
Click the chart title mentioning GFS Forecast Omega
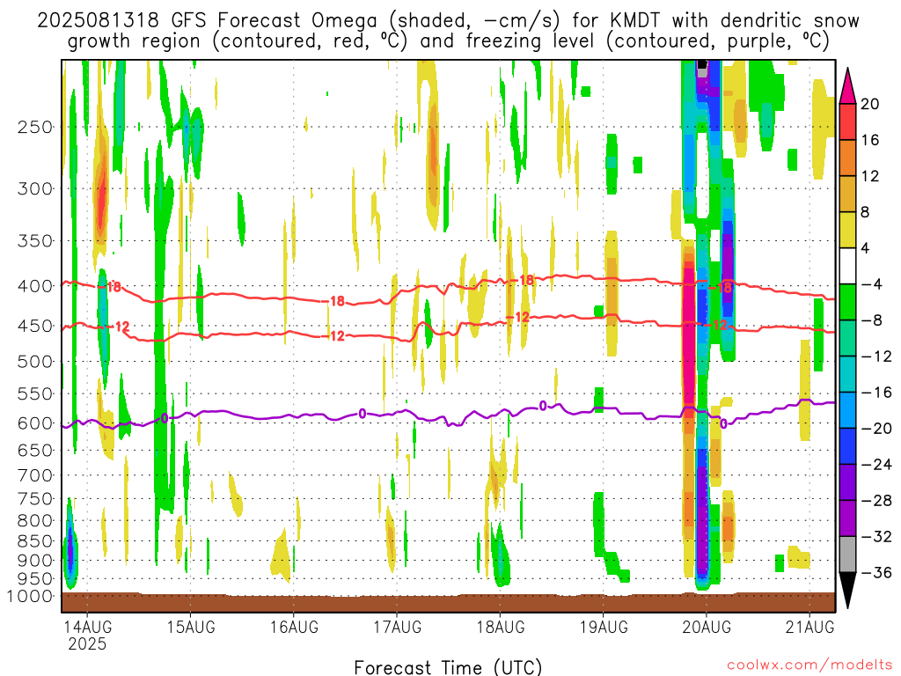click(x=448, y=31)
